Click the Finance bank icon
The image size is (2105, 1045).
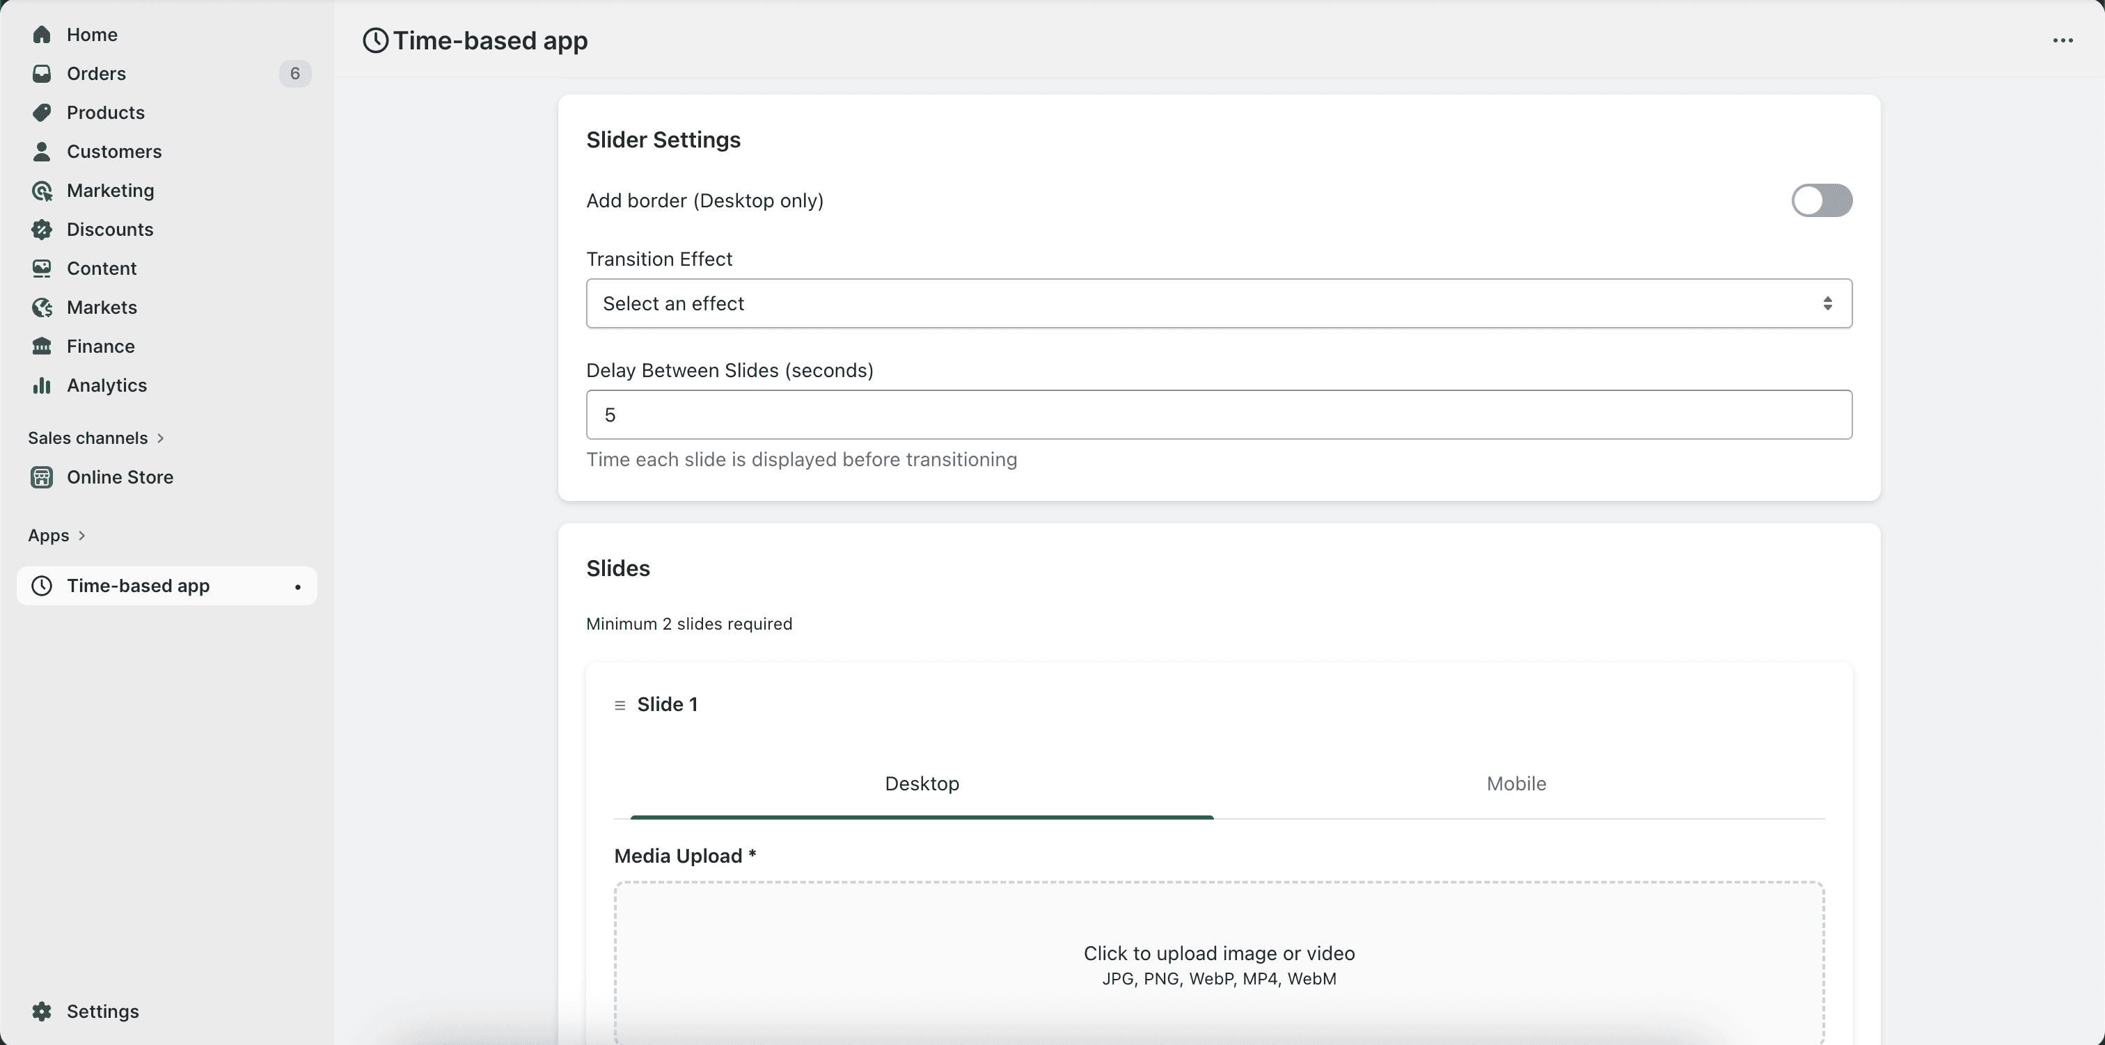(x=42, y=346)
